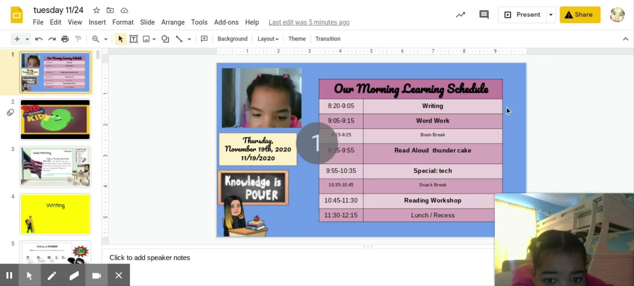Activate paint format tool
The height and width of the screenshot is (286, 634).
(x=78, y=39)
